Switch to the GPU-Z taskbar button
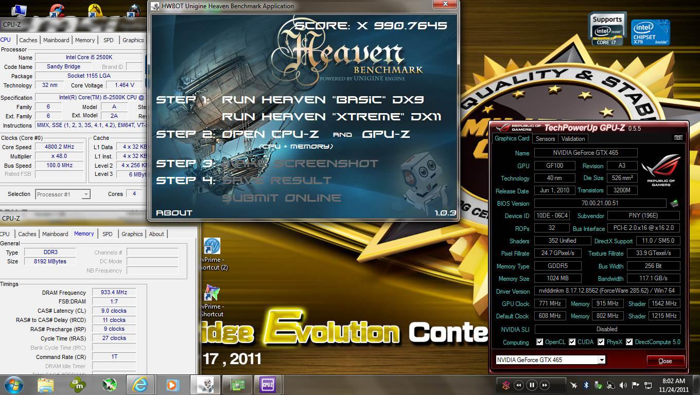700x395 pixels. [x=237, y=385]
